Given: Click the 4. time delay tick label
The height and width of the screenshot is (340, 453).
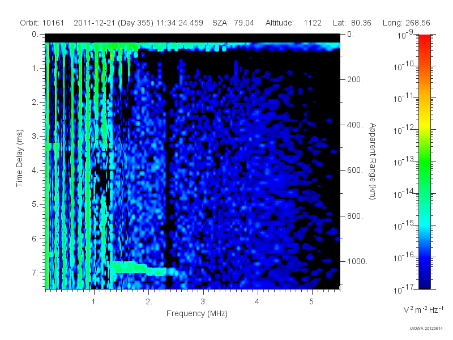Looking at the screenshot, I should click(35, 171).
